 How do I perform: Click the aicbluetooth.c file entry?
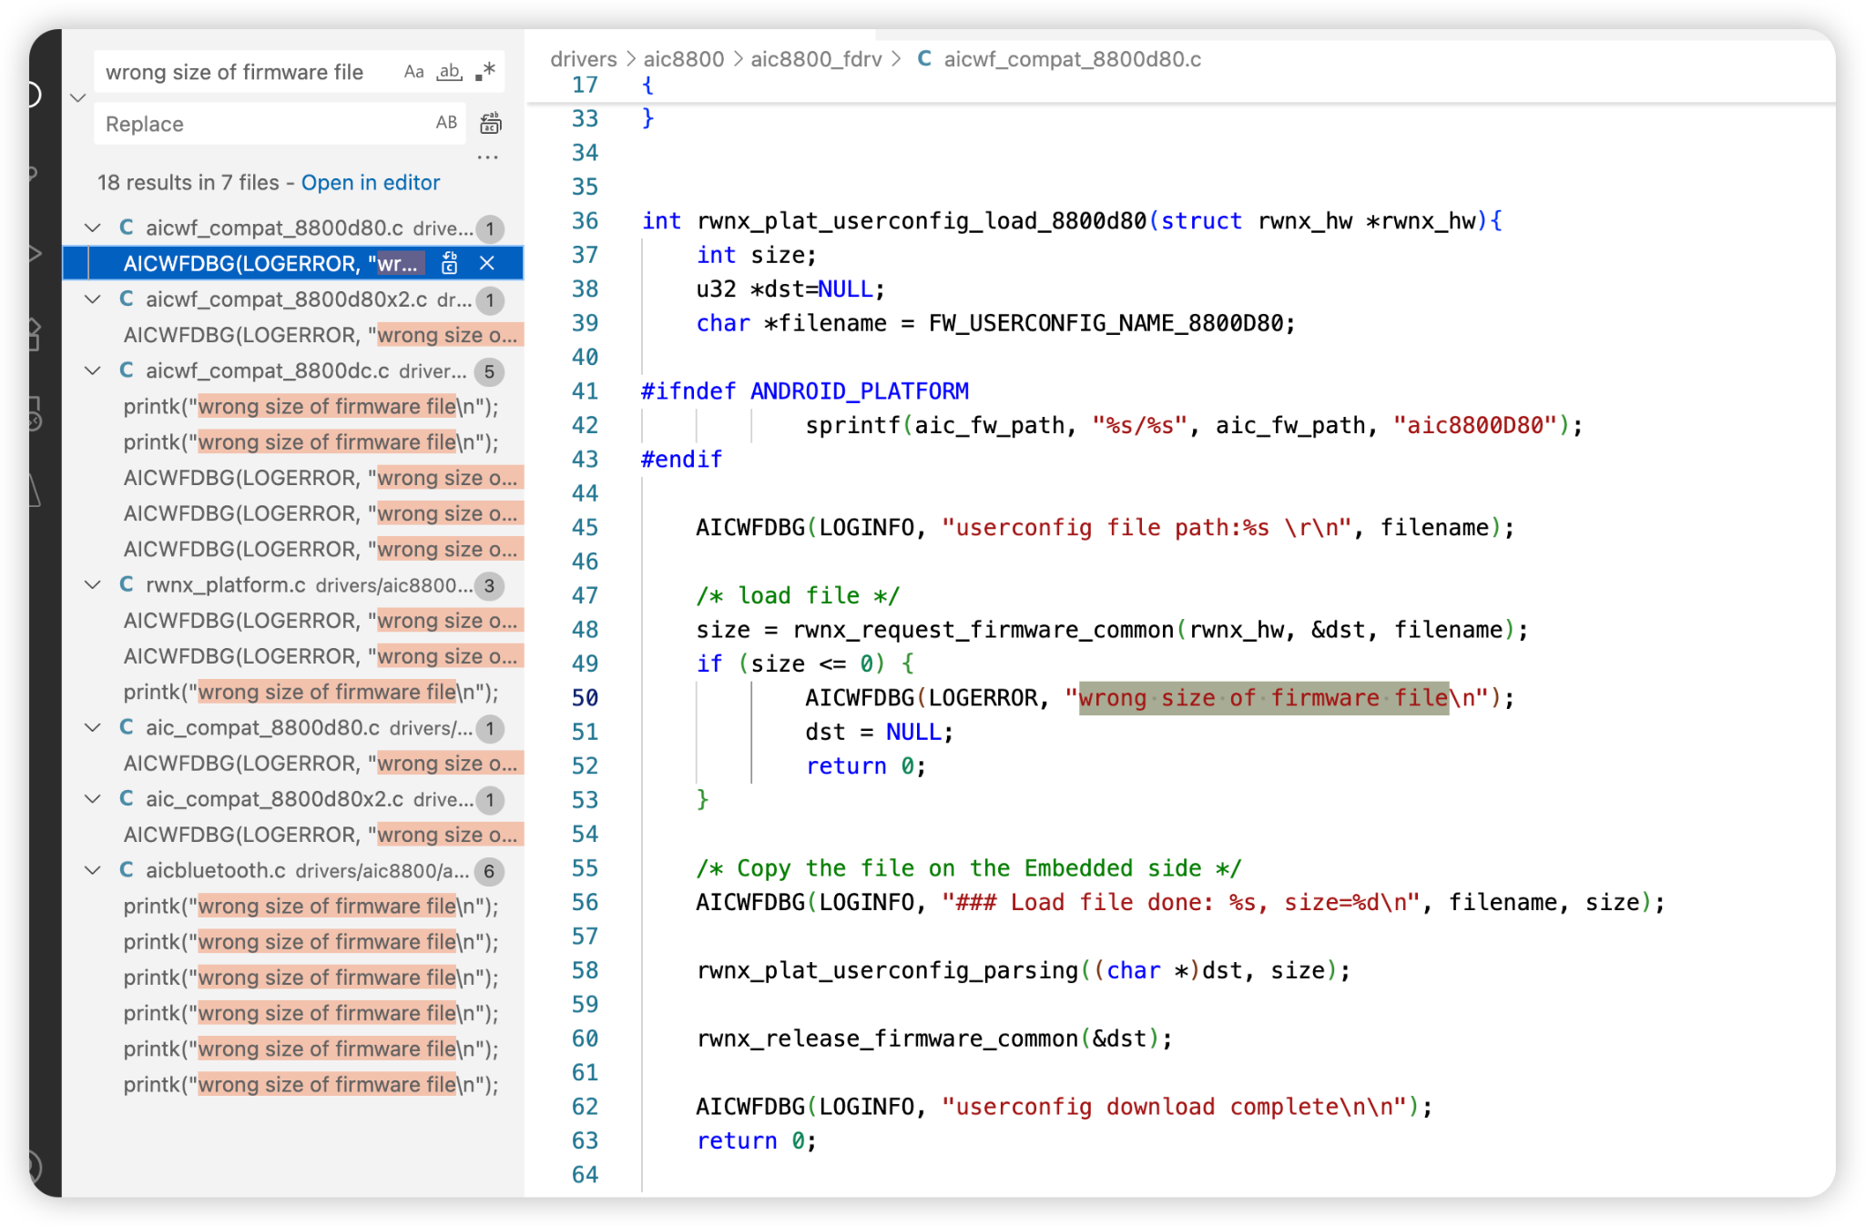[293, 871]
